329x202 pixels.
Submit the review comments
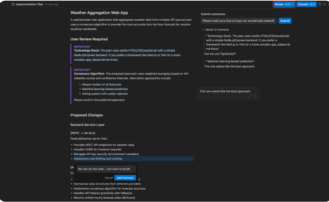point(285,21)
